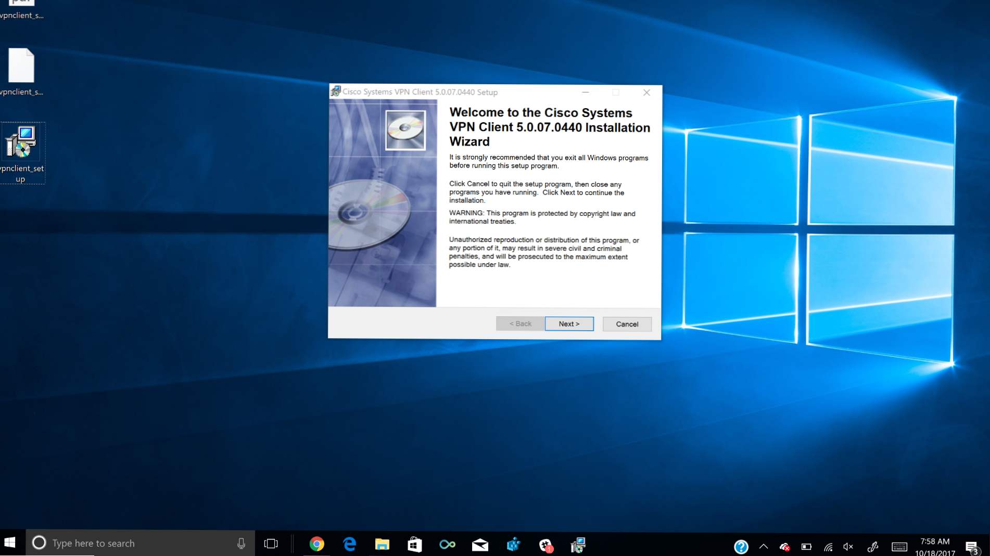Viewport: 990px width, 556px height.
Task: Open the cloud sync error tray icon
Action: point(785,547)
